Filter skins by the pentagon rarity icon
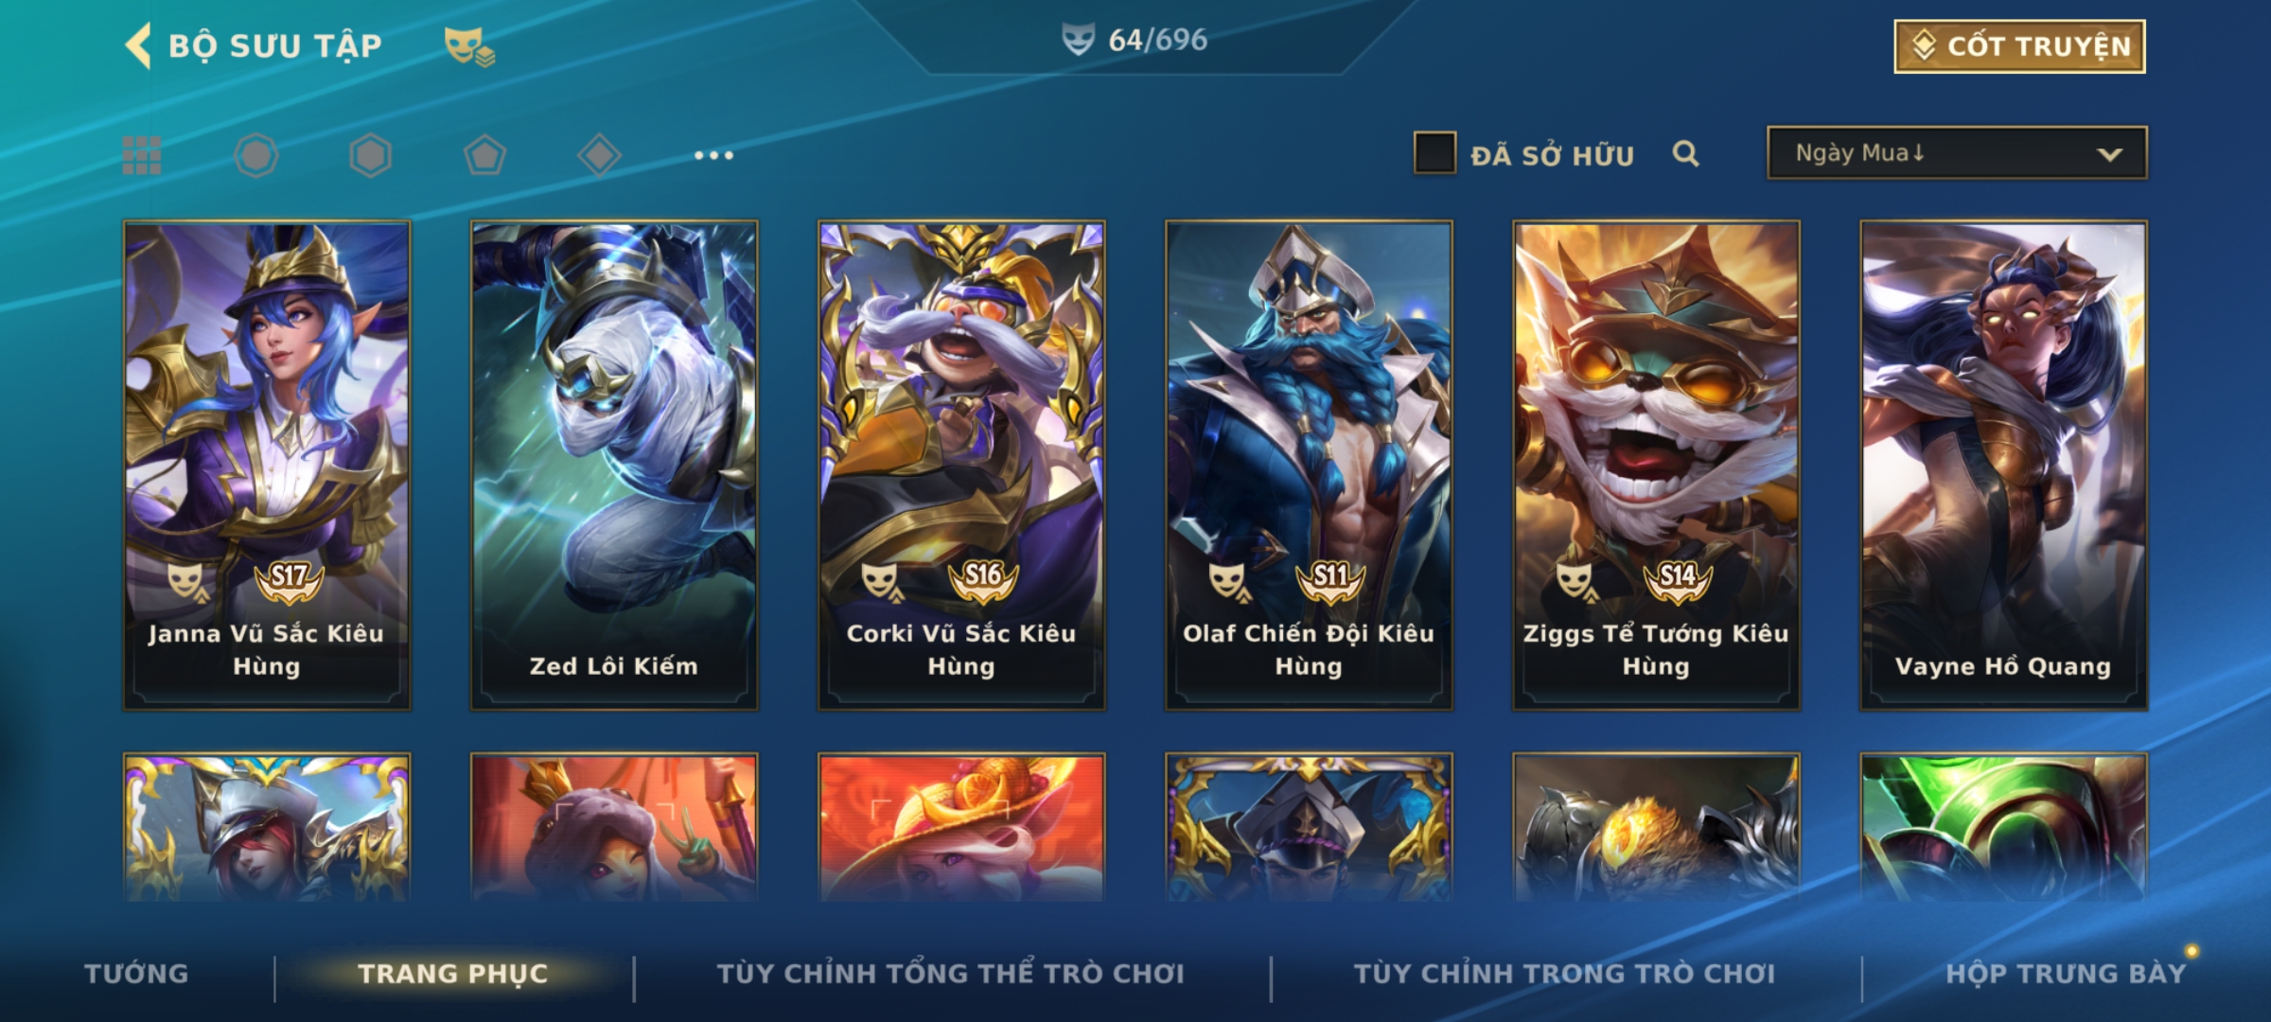2271x1022 pixels. [484, 155]
